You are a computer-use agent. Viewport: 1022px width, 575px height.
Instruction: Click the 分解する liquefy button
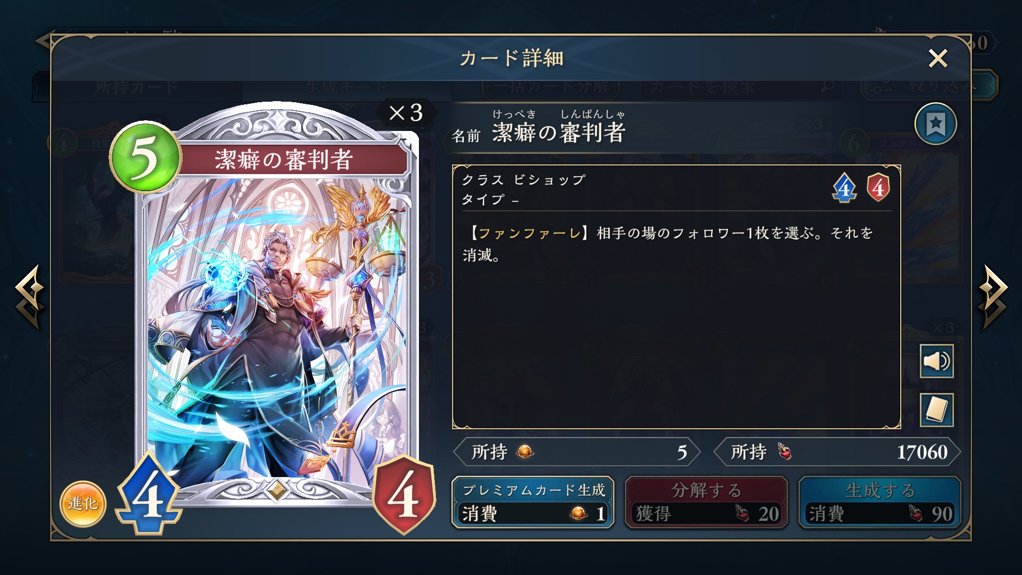706,503
